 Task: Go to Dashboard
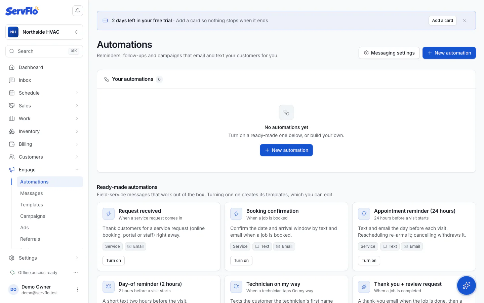point(44,67)
